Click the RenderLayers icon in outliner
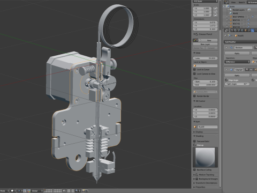 point(231,10)
